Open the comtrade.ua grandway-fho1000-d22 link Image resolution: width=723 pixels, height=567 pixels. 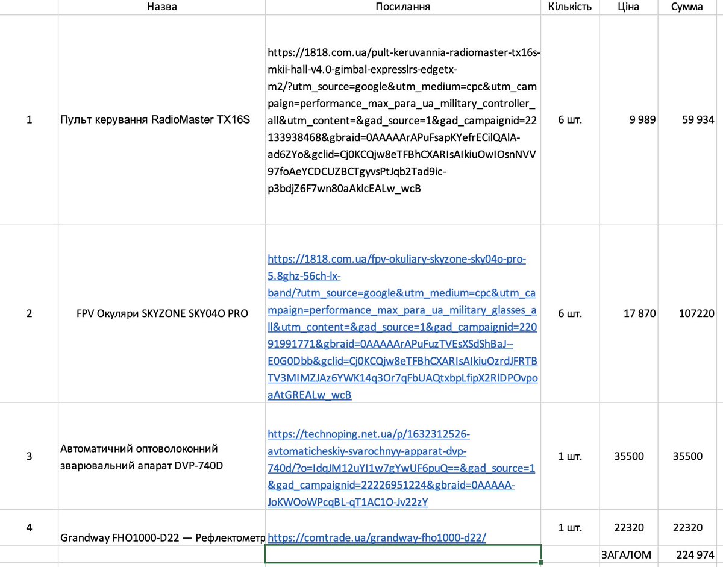(377, 537)
